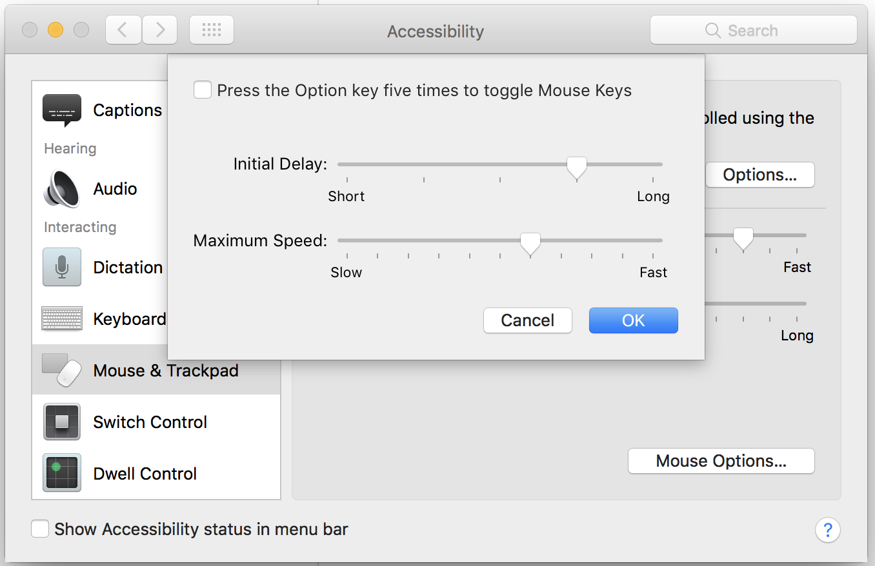Click the Keyboard icon in sidebar
The width and height of the screenshot is (875, 566).
coord(62,318)
